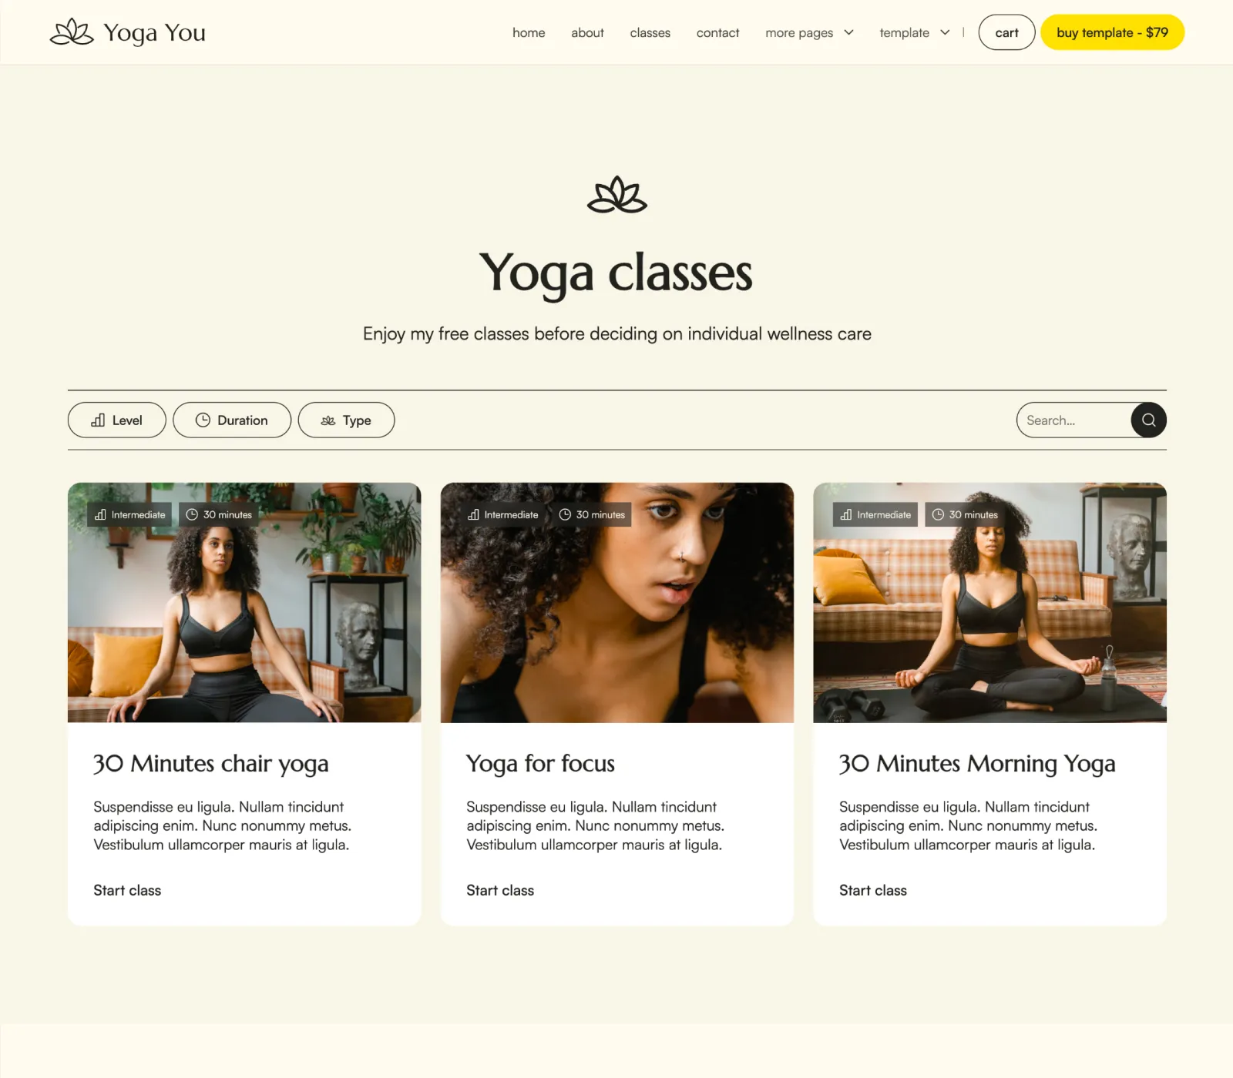This screenshot has height=1078, width=1233.
Task: Open the classes nav link
Action: pyautogui.click(x=650, y=32)
